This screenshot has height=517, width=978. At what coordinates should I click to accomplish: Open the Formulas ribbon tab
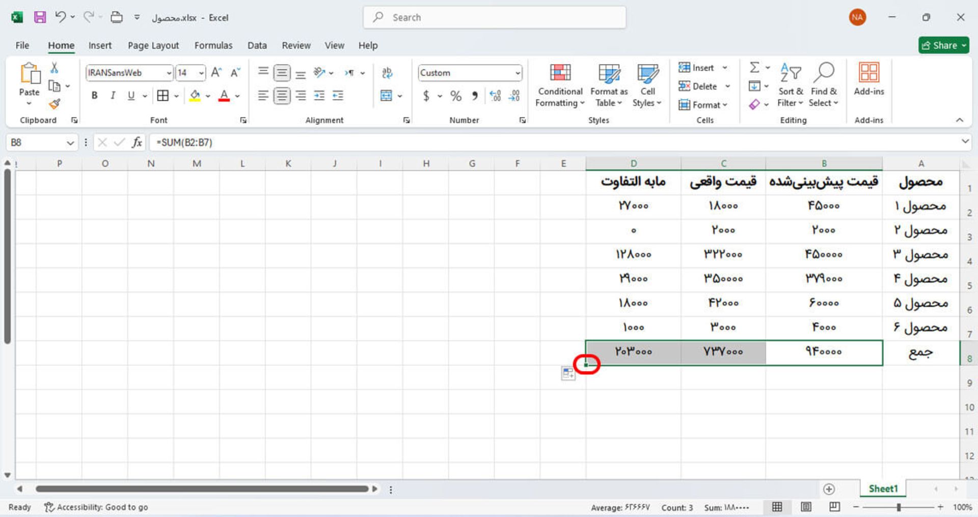213,45
